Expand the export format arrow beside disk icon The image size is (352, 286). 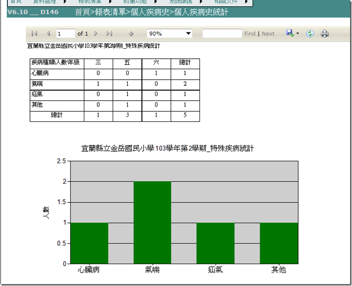(x=298, y=34)
